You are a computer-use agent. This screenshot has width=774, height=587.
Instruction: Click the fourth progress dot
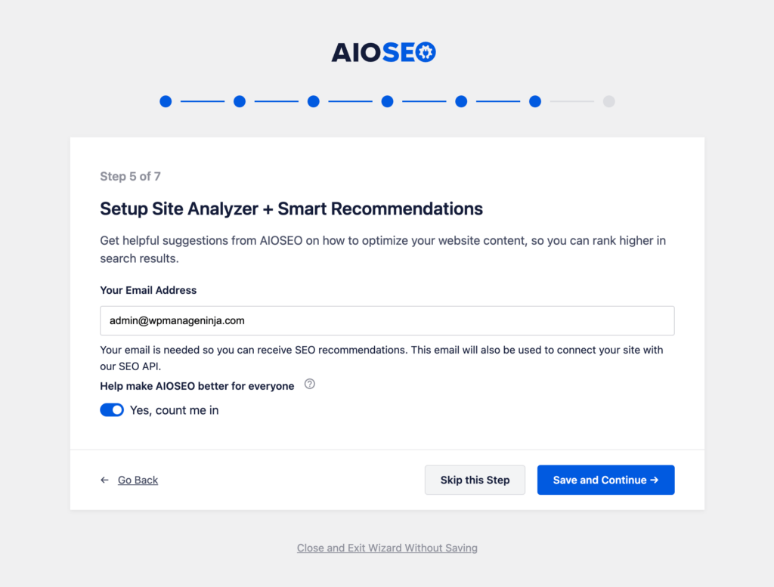[x=387, y=101]
